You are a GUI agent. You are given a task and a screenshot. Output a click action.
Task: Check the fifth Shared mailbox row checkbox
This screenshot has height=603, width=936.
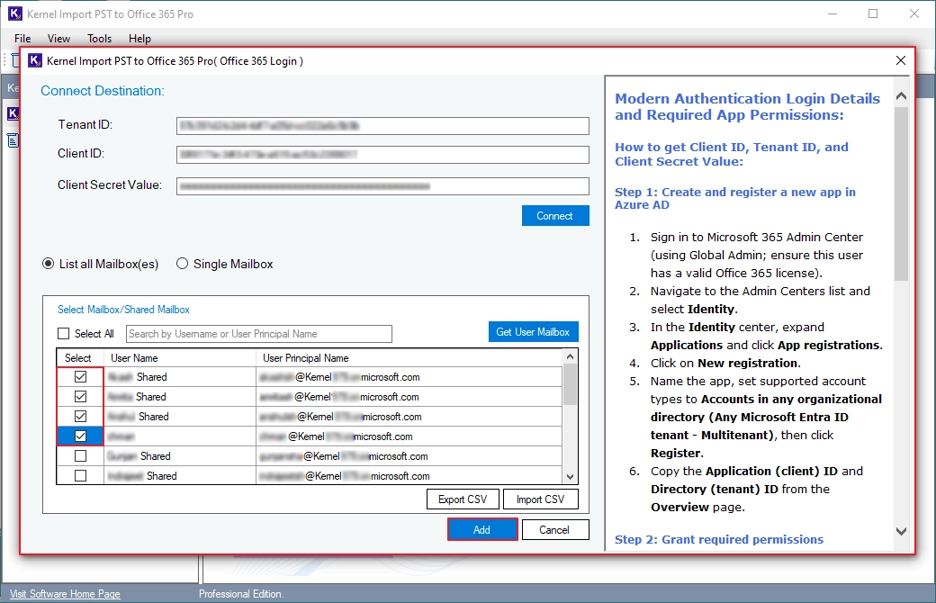81,456
